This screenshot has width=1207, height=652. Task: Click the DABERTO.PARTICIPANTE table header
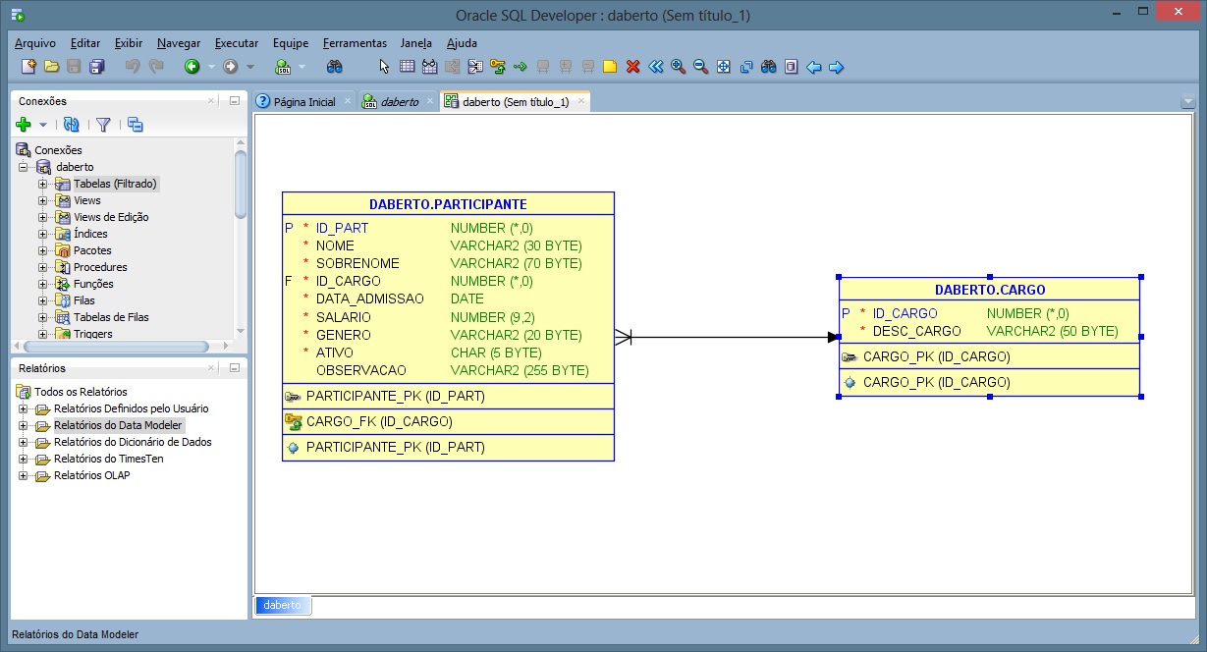[448, 204]
